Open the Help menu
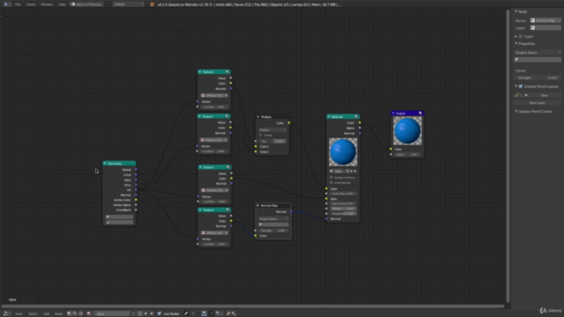564x317 pixels. (62, 4)
